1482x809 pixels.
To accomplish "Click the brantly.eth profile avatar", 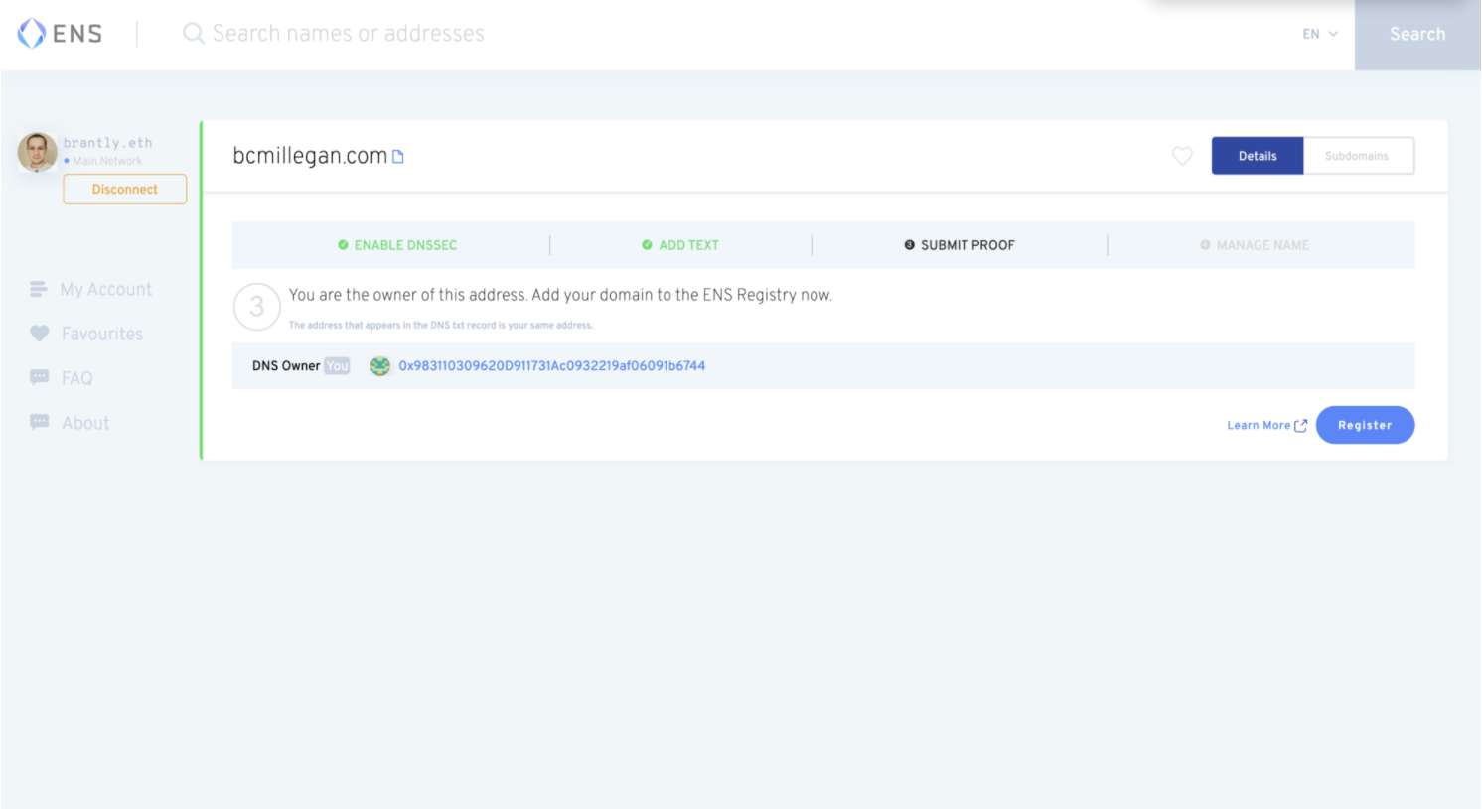I will 37,152.
